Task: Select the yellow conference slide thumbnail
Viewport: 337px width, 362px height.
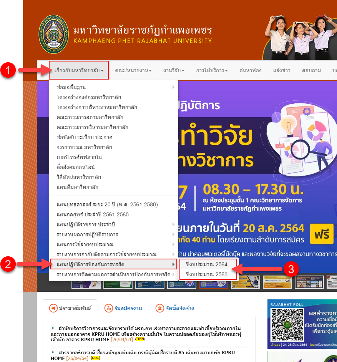Action: (x=277, y=282)
